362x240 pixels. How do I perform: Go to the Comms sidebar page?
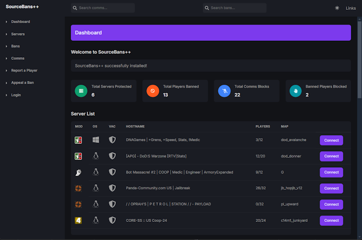click(x=18, y=58)
